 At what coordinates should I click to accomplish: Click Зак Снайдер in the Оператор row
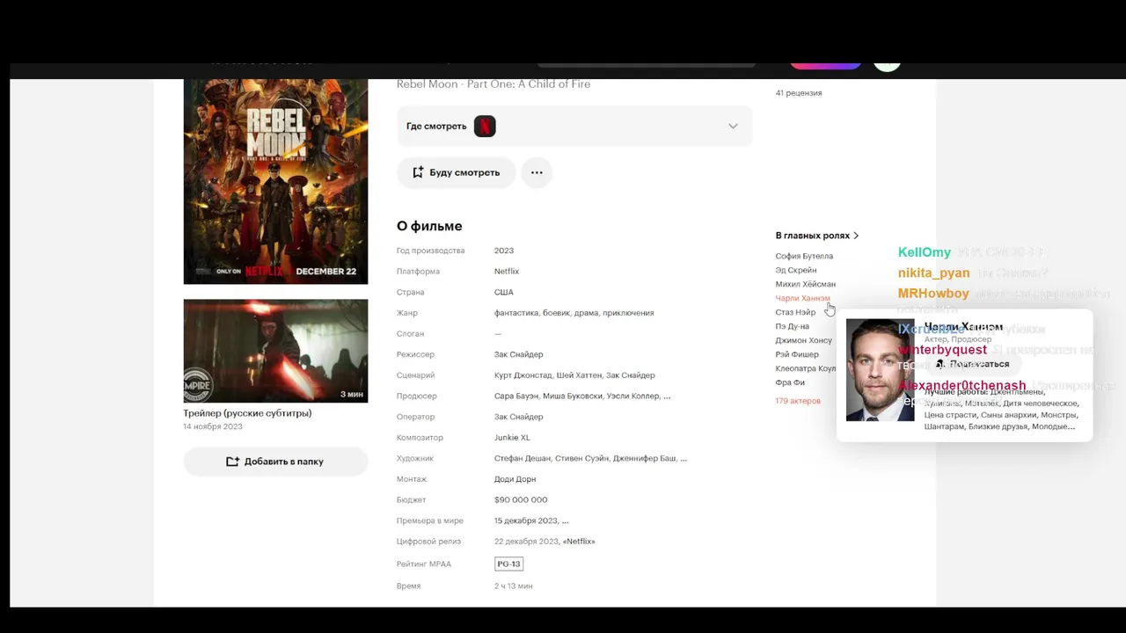(519, 417)
